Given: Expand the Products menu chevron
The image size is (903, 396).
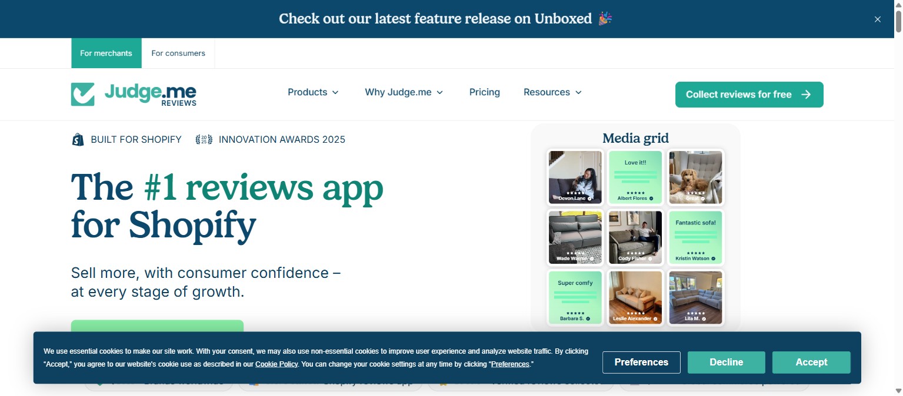Looking at the screenshot, I should 335,93.
